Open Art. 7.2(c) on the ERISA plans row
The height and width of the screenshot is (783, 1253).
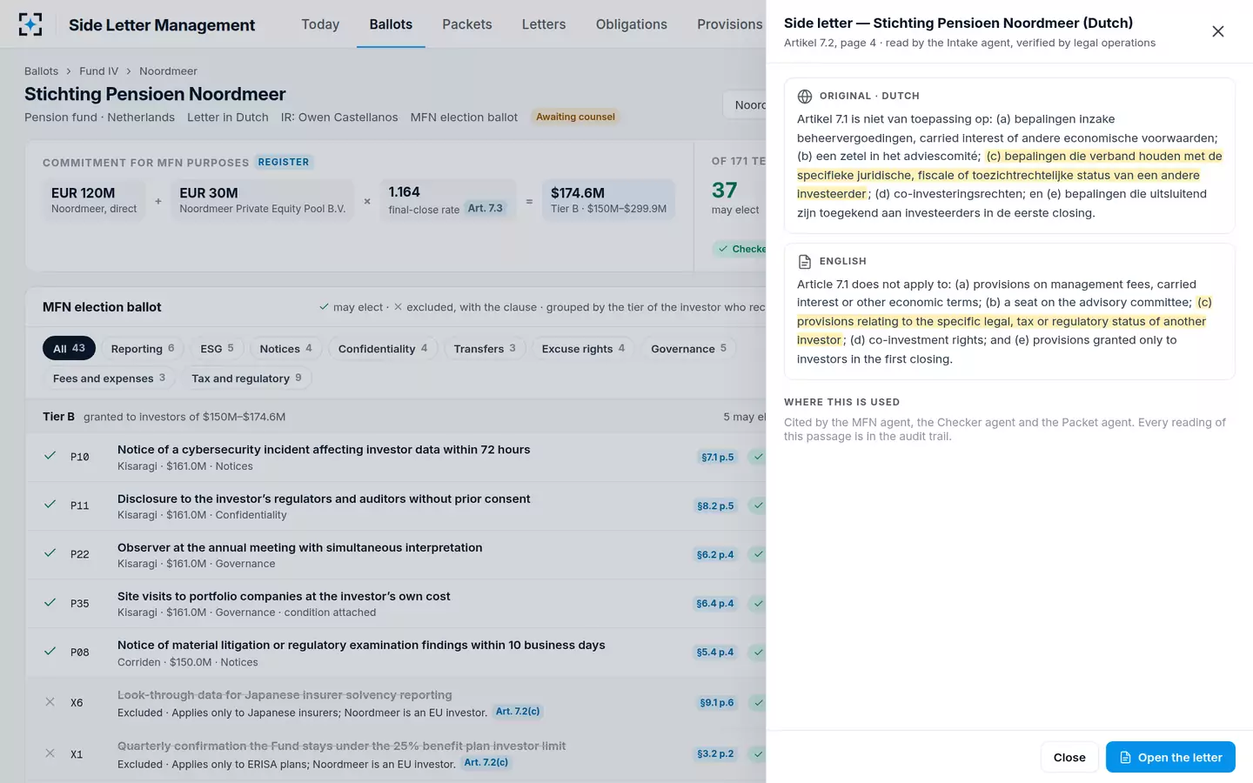(486, 762)
